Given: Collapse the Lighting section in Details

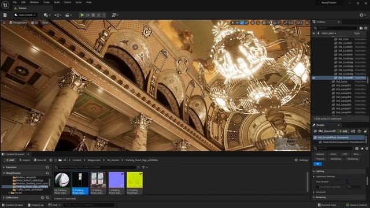Looking at the screenshot, I should (x=314, y=171).
